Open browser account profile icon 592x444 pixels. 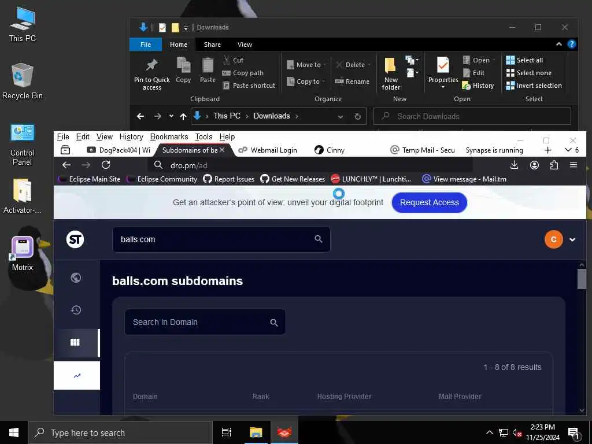click(534, 165)
